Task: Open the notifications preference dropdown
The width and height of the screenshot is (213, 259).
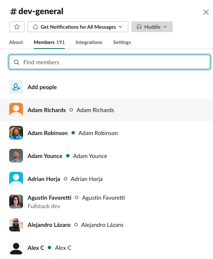Action: [x=78, y=27]
